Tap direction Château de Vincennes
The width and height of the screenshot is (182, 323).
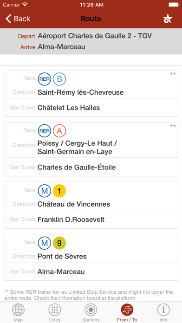click(74, 204)
